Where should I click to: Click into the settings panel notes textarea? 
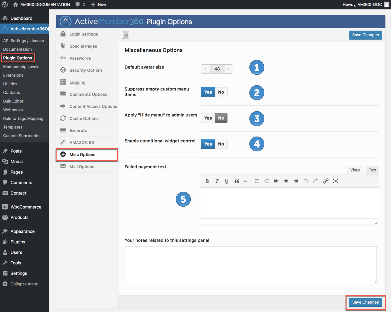[x=251, y=265]
